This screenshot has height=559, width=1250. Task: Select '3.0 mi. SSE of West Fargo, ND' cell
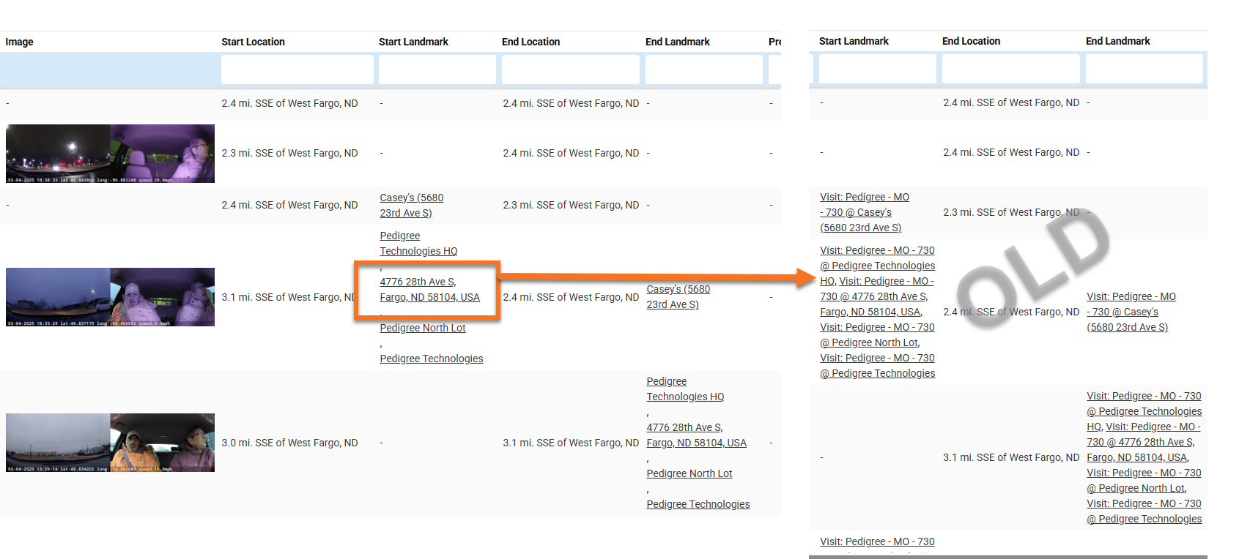click(x=289, y=443)
